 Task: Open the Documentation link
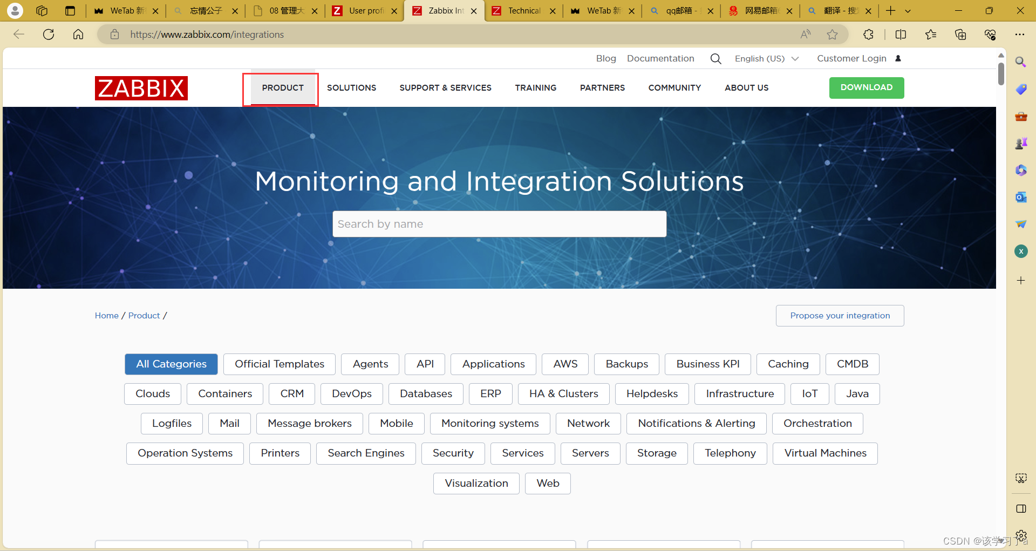(660, 58)
